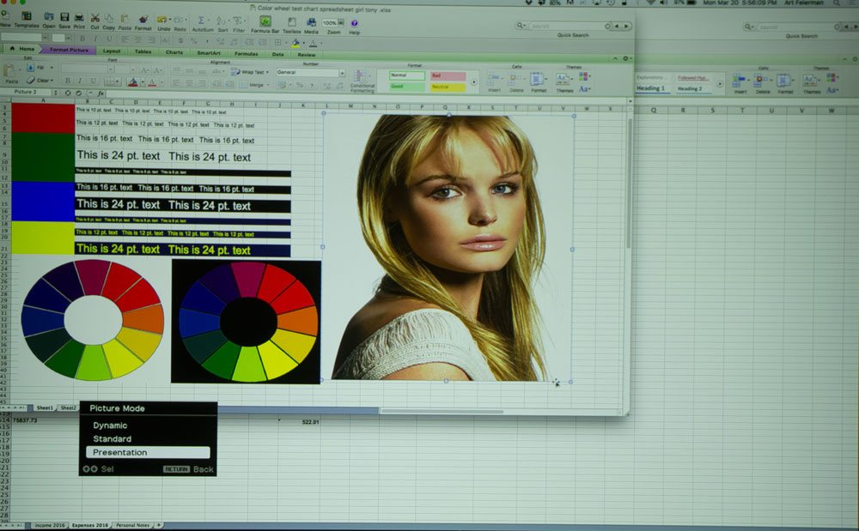Click the Copy icon

109,19
